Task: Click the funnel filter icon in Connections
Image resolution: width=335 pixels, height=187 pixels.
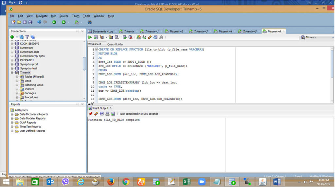Action: [x=27, y=37]
